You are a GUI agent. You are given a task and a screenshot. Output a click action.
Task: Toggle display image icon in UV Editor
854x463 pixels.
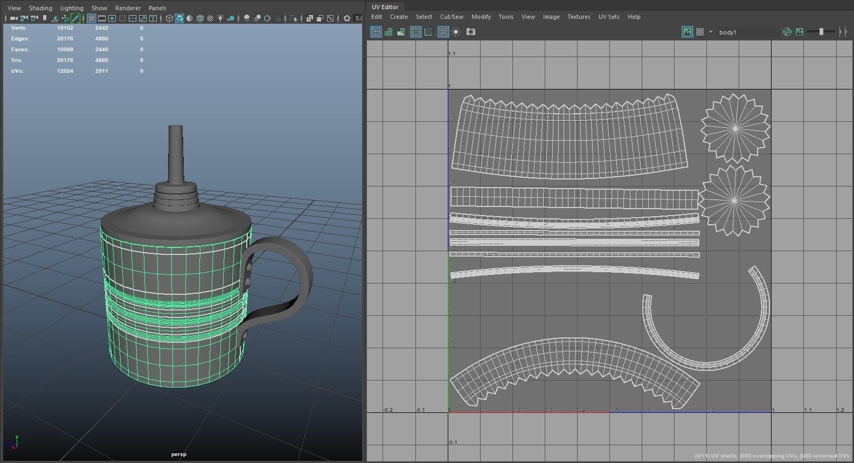click(688, 32)
